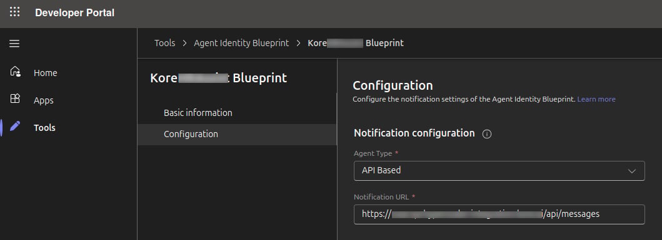The image size is (662, 240).
Task: Open the Apps navigation label
Action: 44,100
